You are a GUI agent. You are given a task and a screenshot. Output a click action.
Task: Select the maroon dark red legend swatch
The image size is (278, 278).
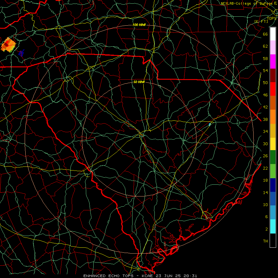click(x=273, y=75)
